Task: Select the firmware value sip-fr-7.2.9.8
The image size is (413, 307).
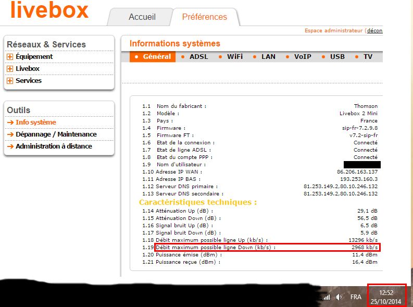Action: [360, 128]
